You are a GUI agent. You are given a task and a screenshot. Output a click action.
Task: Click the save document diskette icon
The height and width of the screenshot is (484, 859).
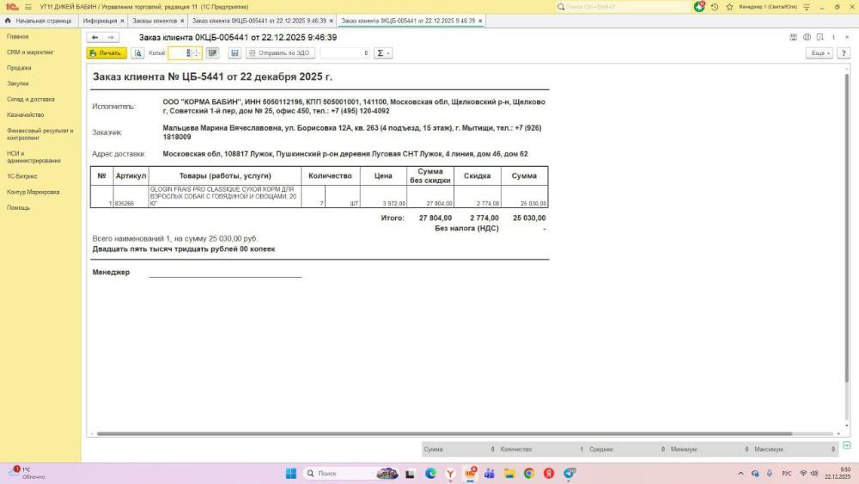click(235, 53)
